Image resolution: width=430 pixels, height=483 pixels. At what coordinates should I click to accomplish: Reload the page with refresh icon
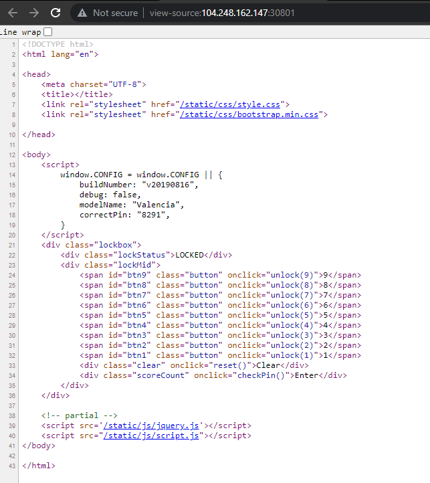(x=56, y=13)
